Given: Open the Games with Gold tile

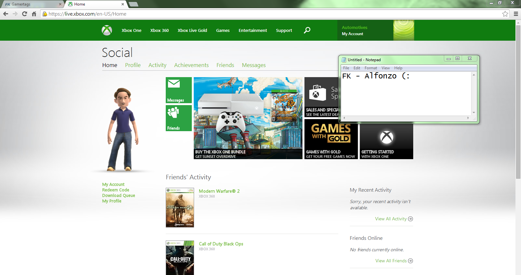Looking at the screenshot, I should pyautogui.click(x=331, y=139).
